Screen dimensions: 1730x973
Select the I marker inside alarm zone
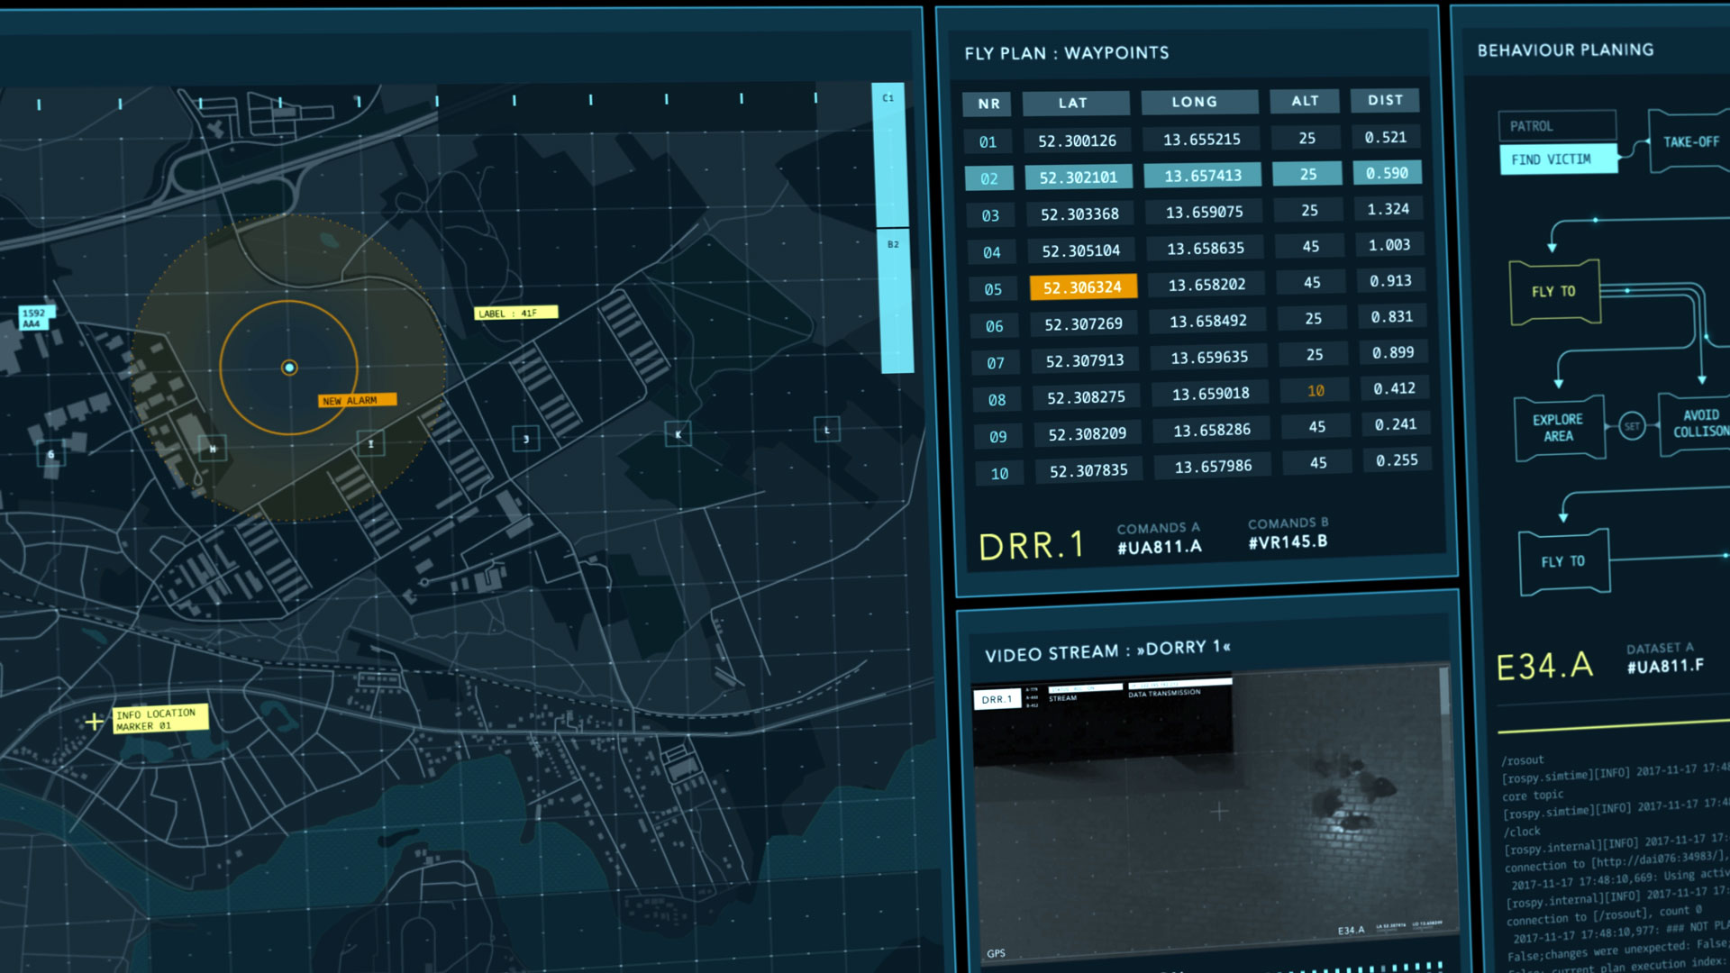click(x=370, y=443)
